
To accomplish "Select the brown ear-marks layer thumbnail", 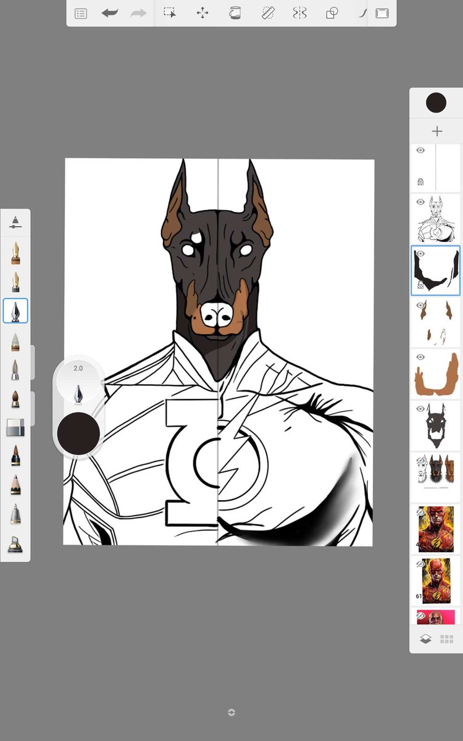I will click(436, 322).
